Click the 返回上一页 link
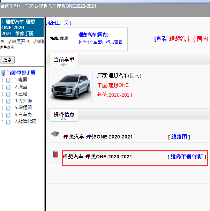 pyautogui.click(x=58, y=23)
